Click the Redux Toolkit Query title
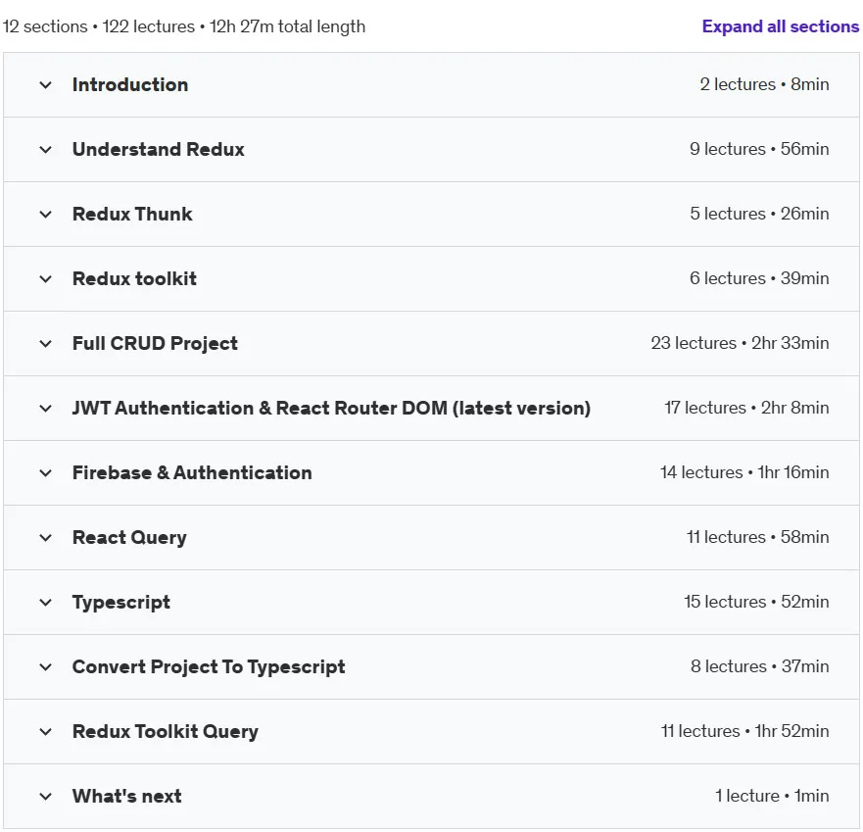 (166, 732)
